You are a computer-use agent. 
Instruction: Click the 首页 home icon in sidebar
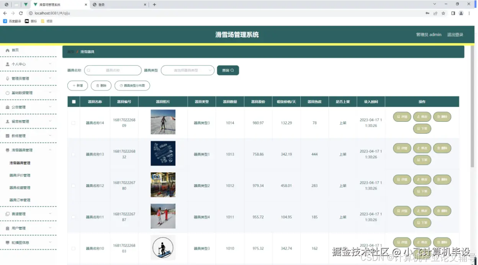point(7,50)
